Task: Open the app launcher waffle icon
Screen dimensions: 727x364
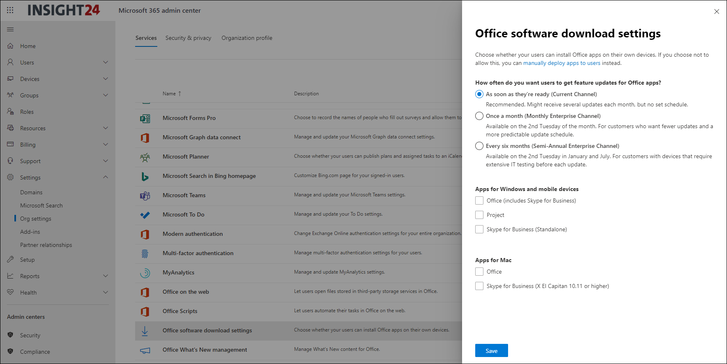Action: coord(10,10)
